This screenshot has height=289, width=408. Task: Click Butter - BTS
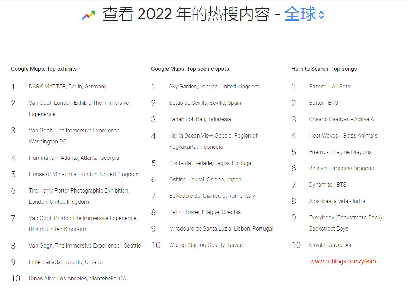click(324, 103)
